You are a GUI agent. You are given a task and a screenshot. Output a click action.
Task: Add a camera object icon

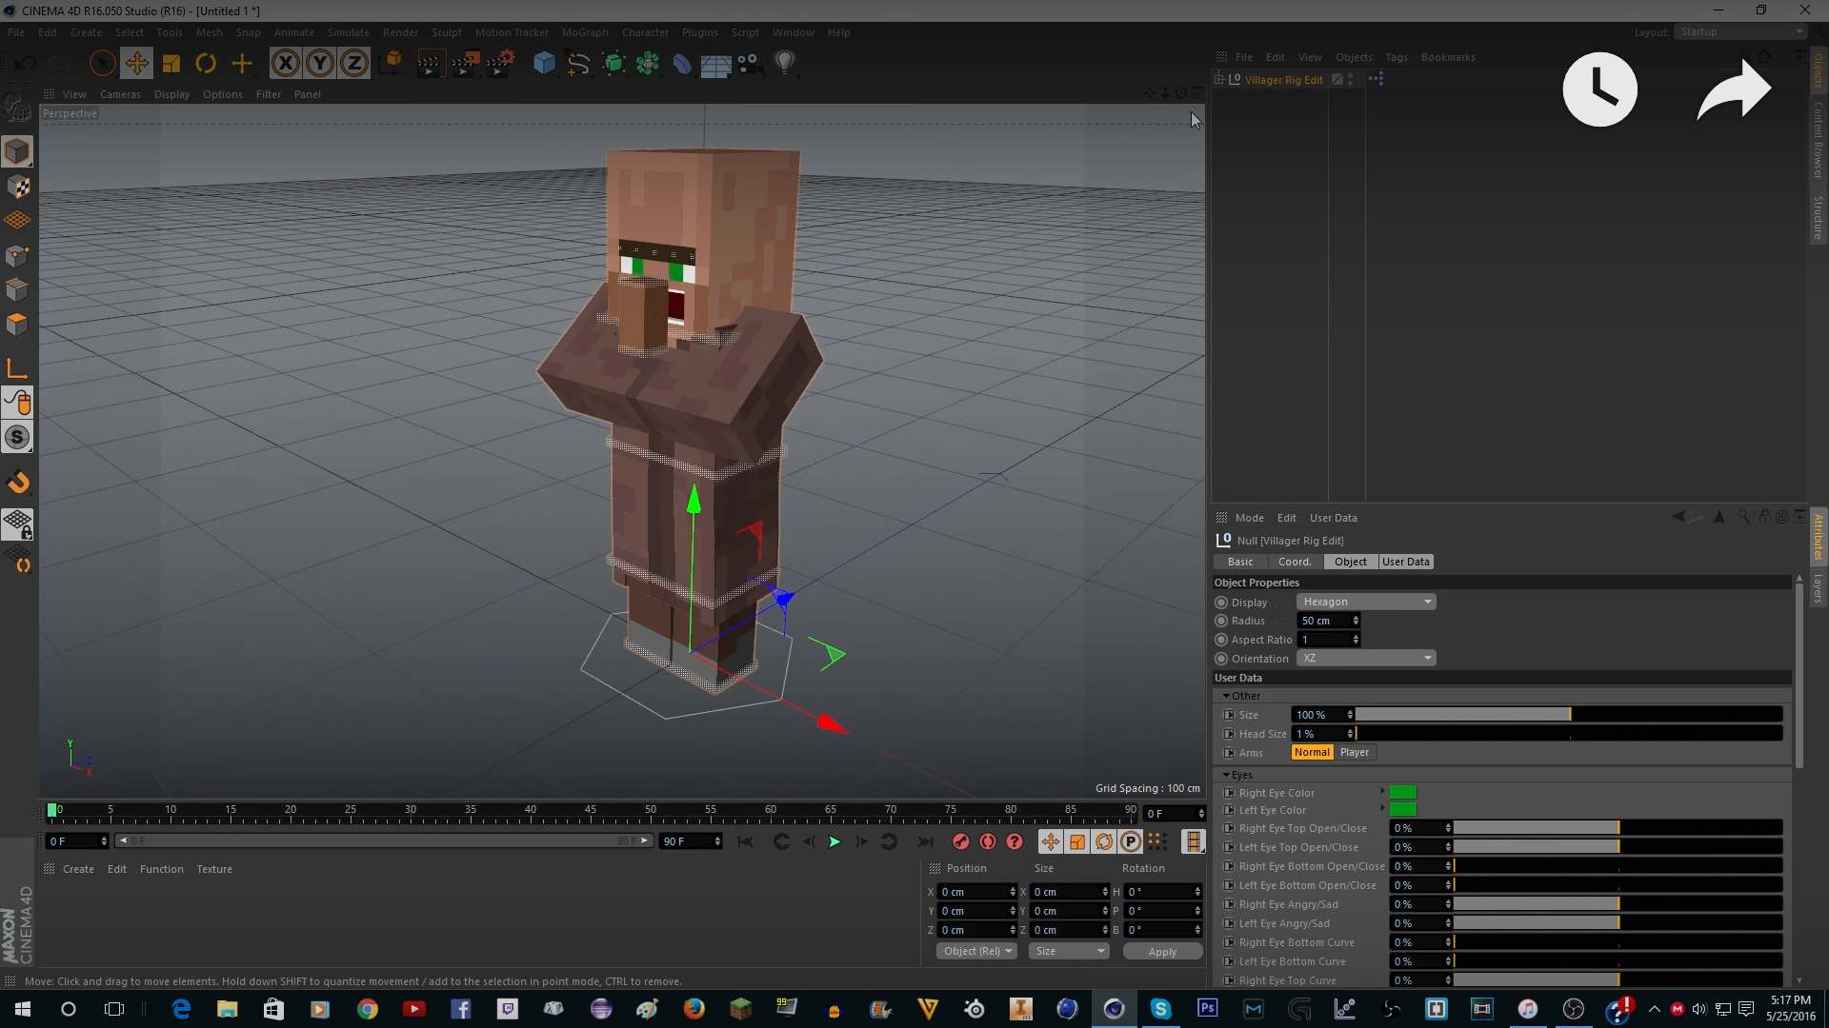coord(750,64)
